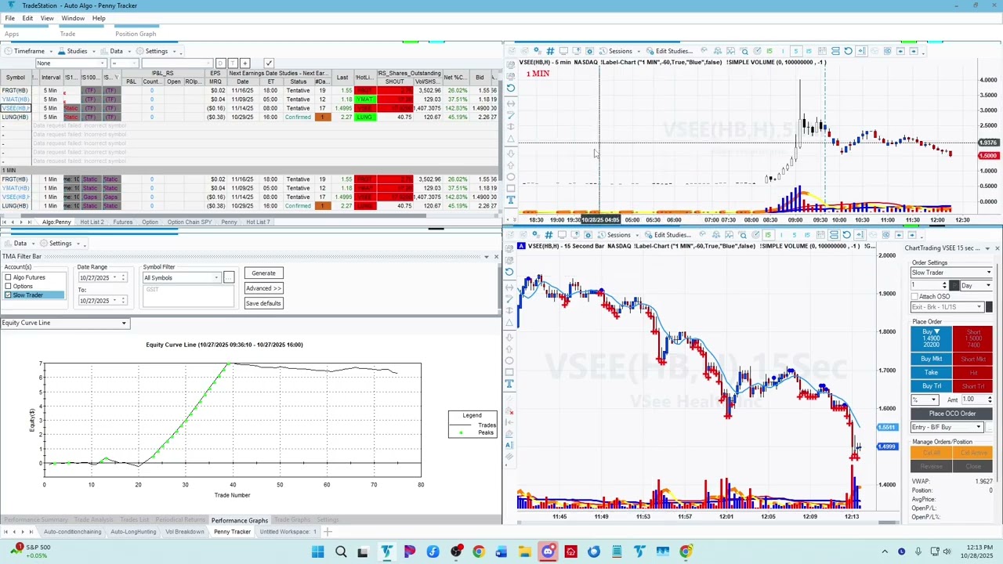
Task: Close the ChartTrading panel
Action: point(997,248)
